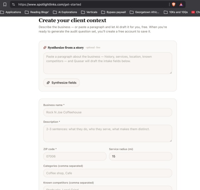Click the resize handle of the story textarea
The width and height of the screenshot is (200, 190).
coord(171,73)
